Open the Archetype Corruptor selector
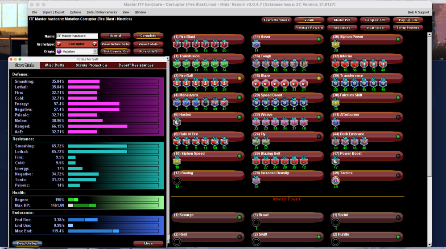 click(77, 44)
